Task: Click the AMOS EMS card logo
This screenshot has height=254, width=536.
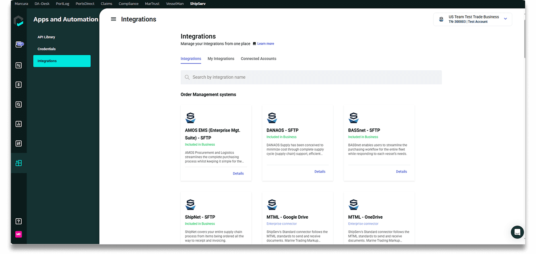Action: click(190, 118)
